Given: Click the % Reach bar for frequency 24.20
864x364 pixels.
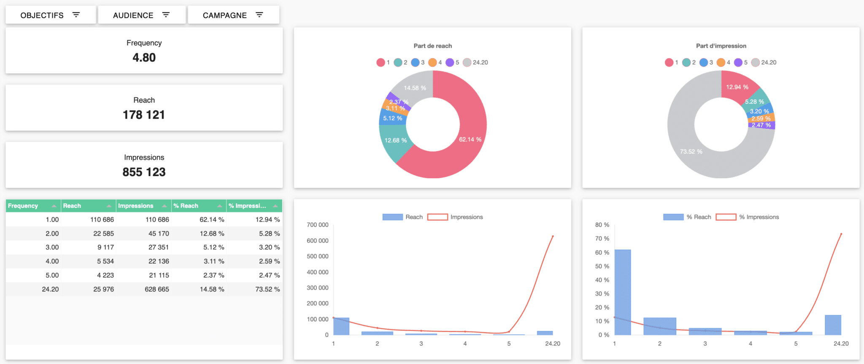Looking at the screenshot, I should (x=833, y=325).
